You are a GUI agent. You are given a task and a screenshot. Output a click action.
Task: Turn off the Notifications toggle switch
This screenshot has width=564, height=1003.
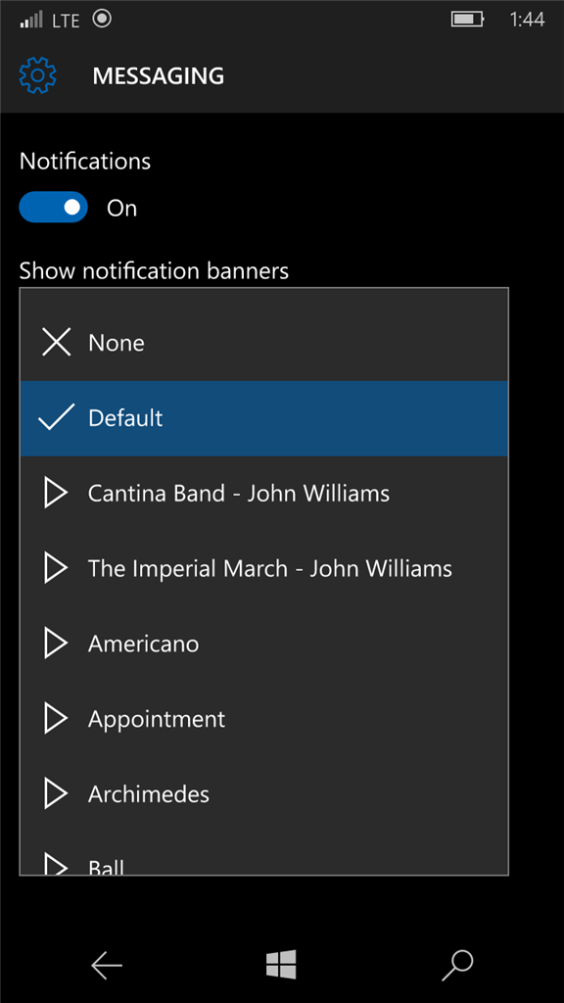pos(53,208)
